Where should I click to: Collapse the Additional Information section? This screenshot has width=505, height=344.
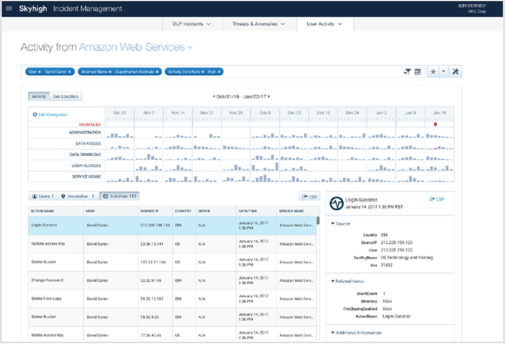point(356,332)
